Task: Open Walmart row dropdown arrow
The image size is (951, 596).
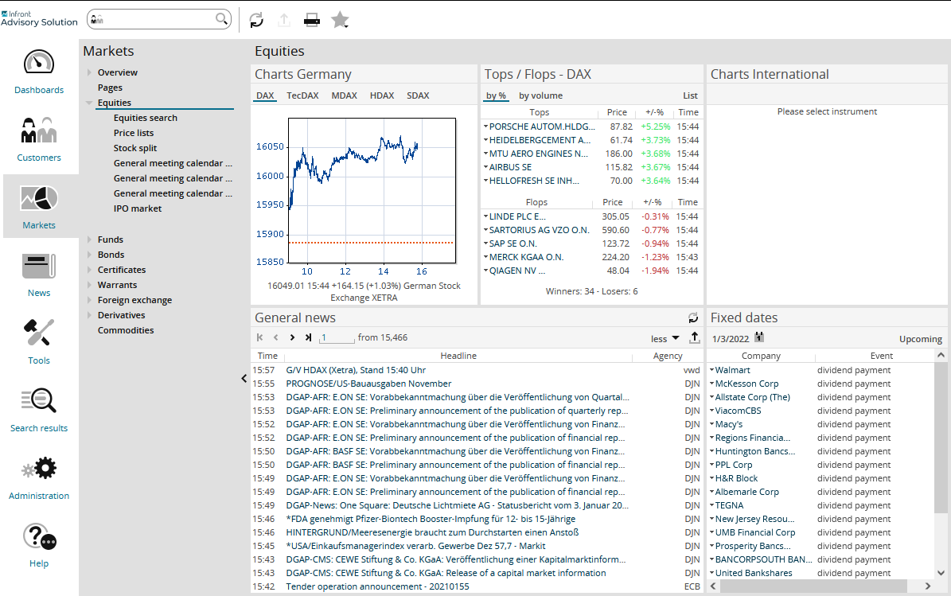Action: [712, 370]
